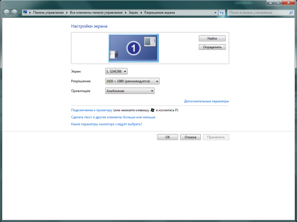
Task: Click the Back navigation arrow
Action: point(7,12)
